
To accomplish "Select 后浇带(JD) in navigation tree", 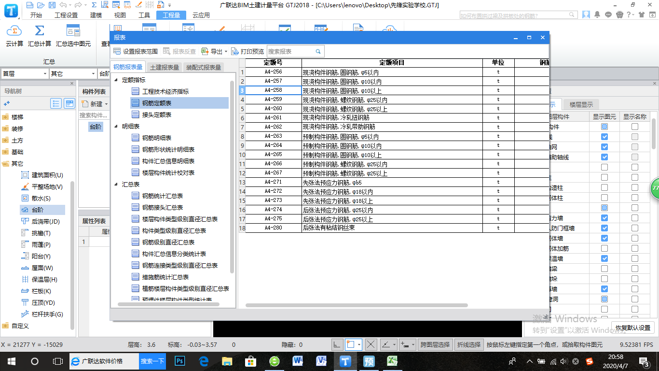I will click(41, 221).
